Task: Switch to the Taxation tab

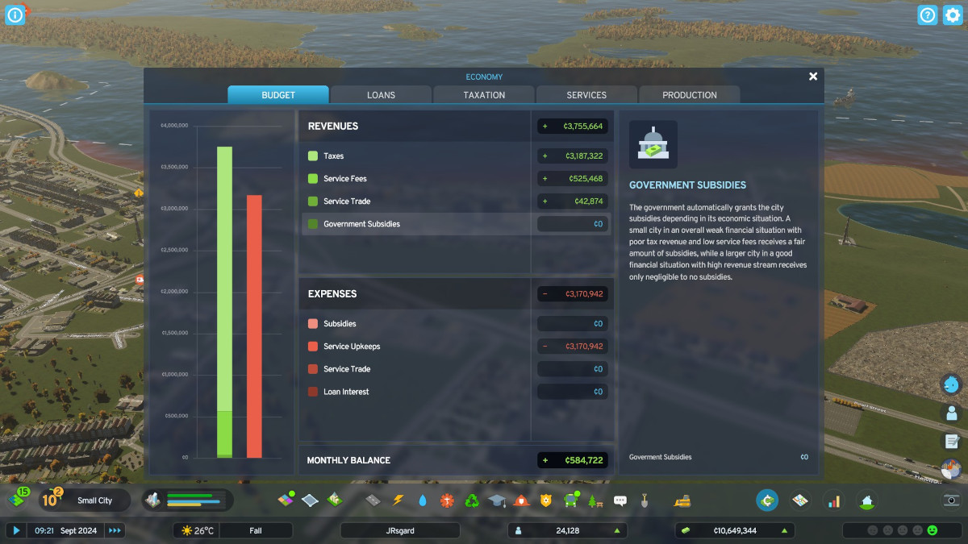Action: pos(484,95)
